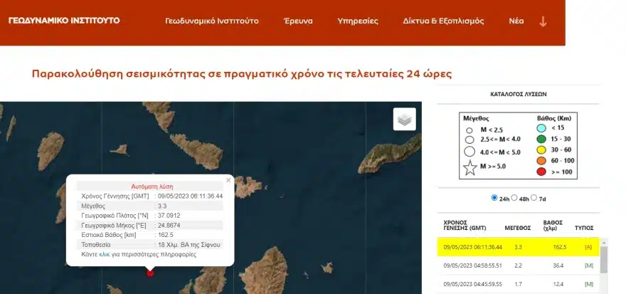Open the Γεωδυναμικό Ινστιτούτο menu item

[211, 21]
